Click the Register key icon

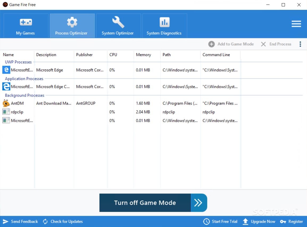pos(283,222)
